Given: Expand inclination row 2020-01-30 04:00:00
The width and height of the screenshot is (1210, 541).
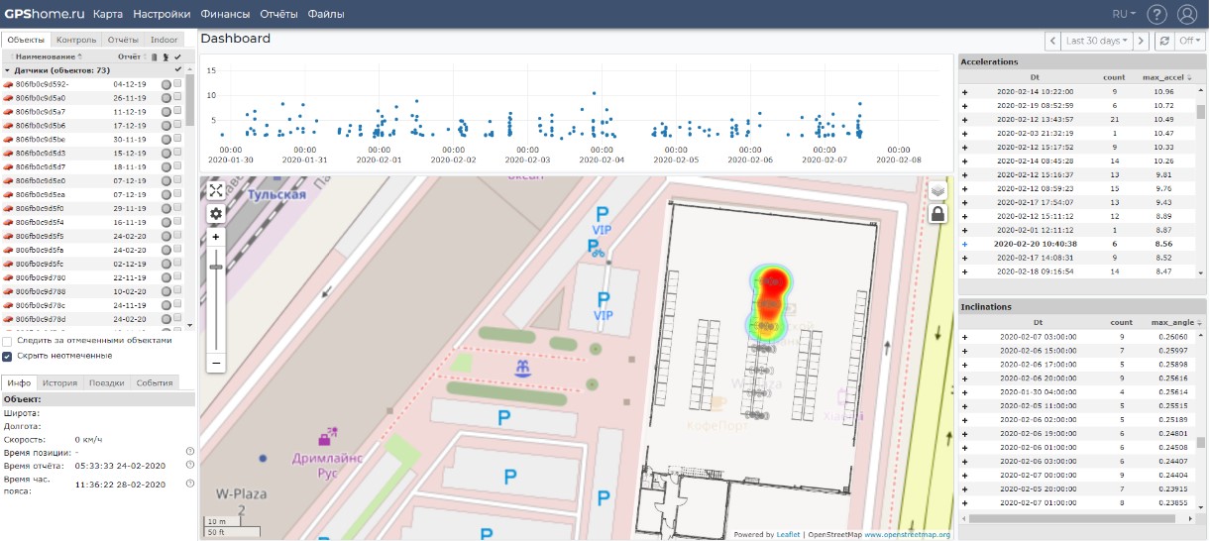Looking at the screenshot, I should [x=964, y=392].
